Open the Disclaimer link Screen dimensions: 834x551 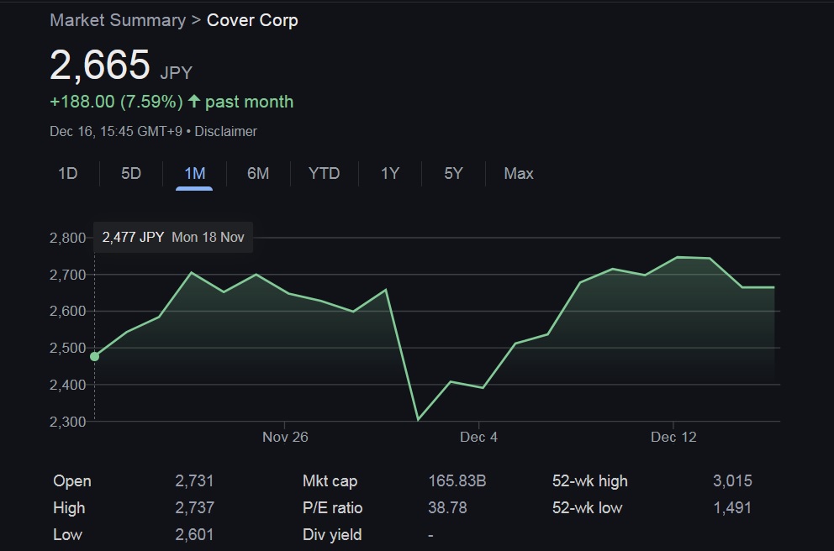225,131
